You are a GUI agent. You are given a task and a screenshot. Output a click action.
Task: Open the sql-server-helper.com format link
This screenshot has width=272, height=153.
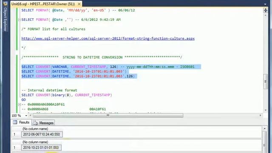tap(108, 39)
